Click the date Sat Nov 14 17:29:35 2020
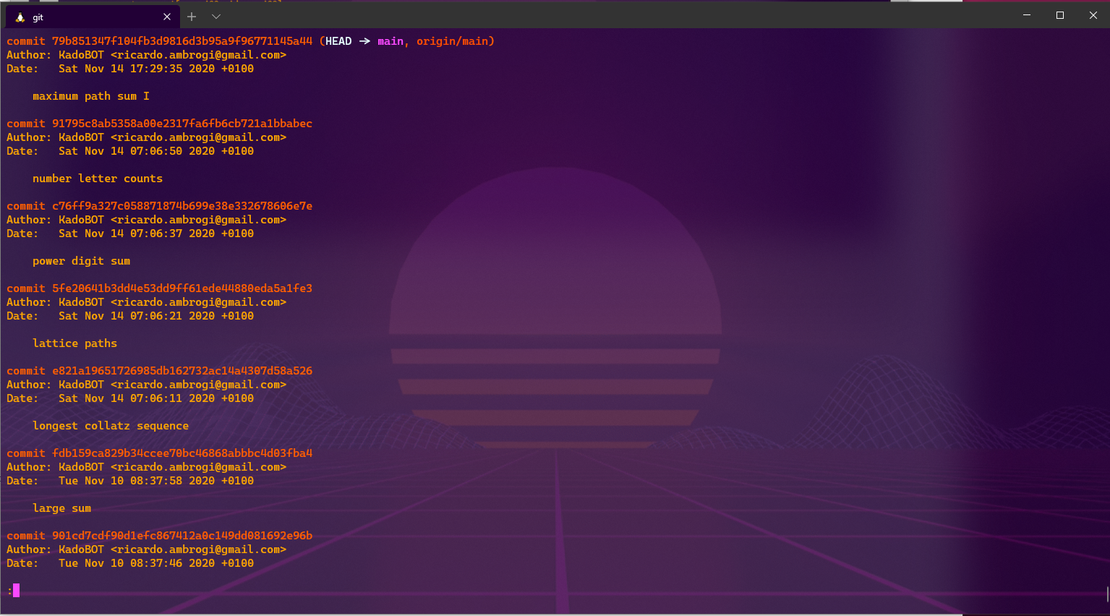 pos(137,69)
